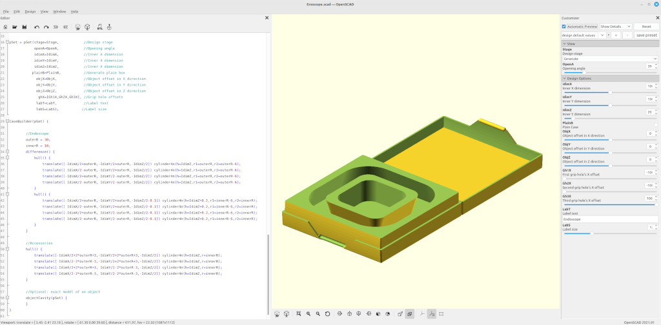This screenshot has width=661, height=325.
Task: Click the Unindent icon in editor toolbar
Action: tap(56, 27)
